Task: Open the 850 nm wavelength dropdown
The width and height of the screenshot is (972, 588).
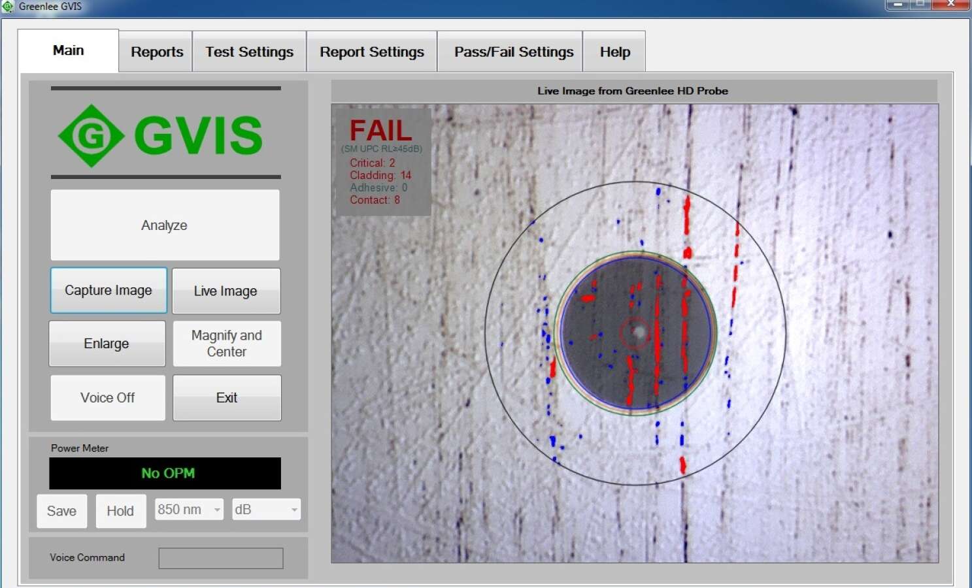Action: point(189,509)
